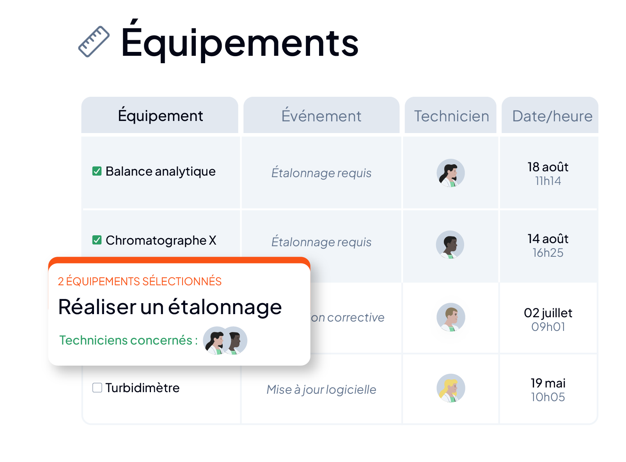
Task: Click the 19 mai 10h05 date cell
Action: click(x=548, y=390)
